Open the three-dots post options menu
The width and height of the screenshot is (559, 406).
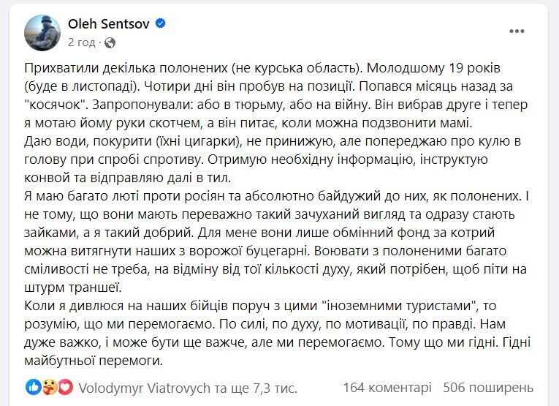click(x=517, y=31)
